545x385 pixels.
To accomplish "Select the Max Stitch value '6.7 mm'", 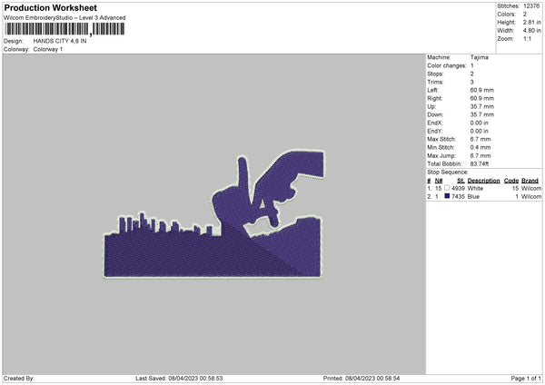I will [481, 139].
